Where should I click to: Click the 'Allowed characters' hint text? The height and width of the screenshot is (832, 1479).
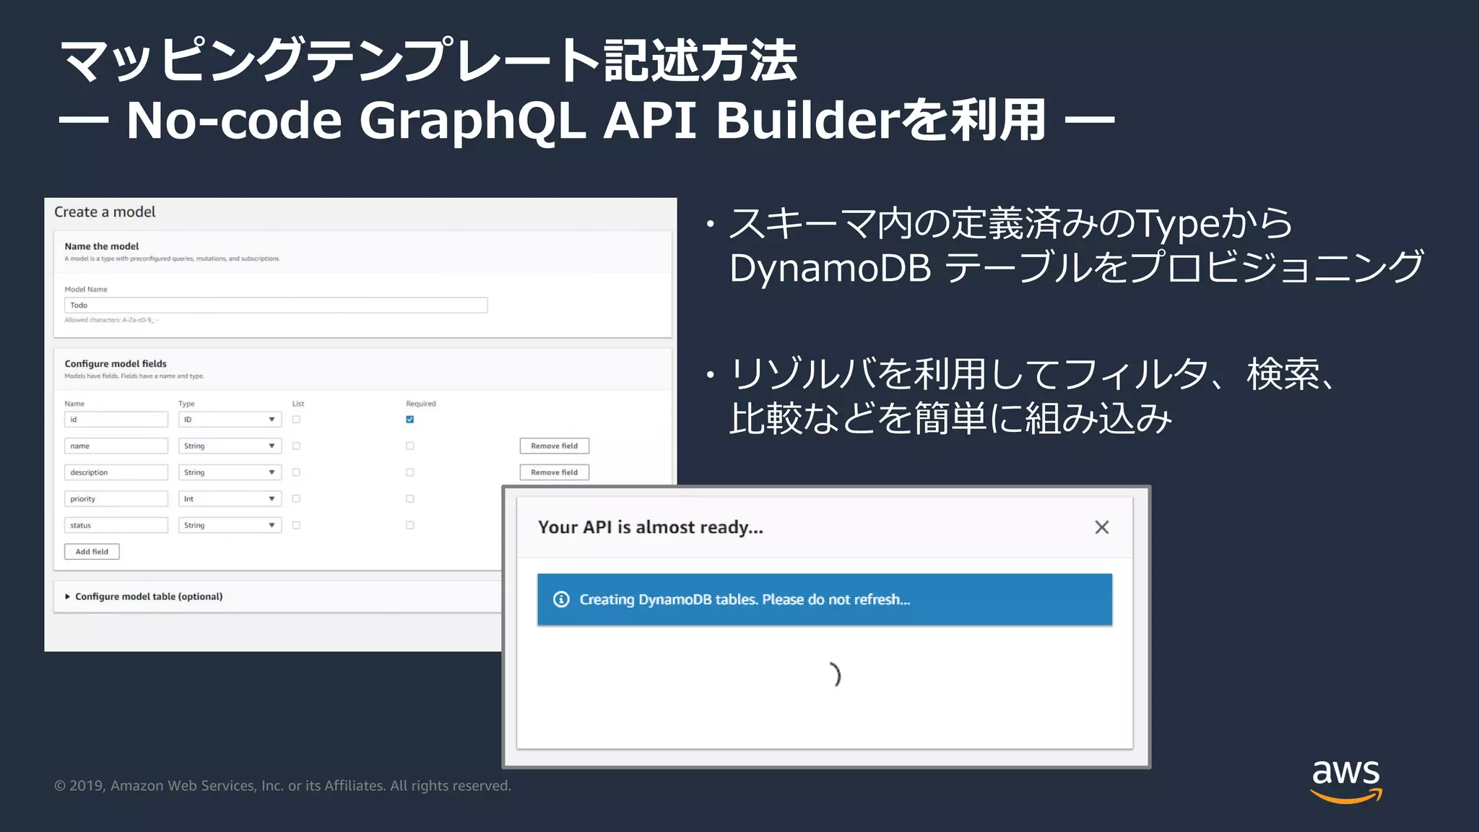coord(111,320)
